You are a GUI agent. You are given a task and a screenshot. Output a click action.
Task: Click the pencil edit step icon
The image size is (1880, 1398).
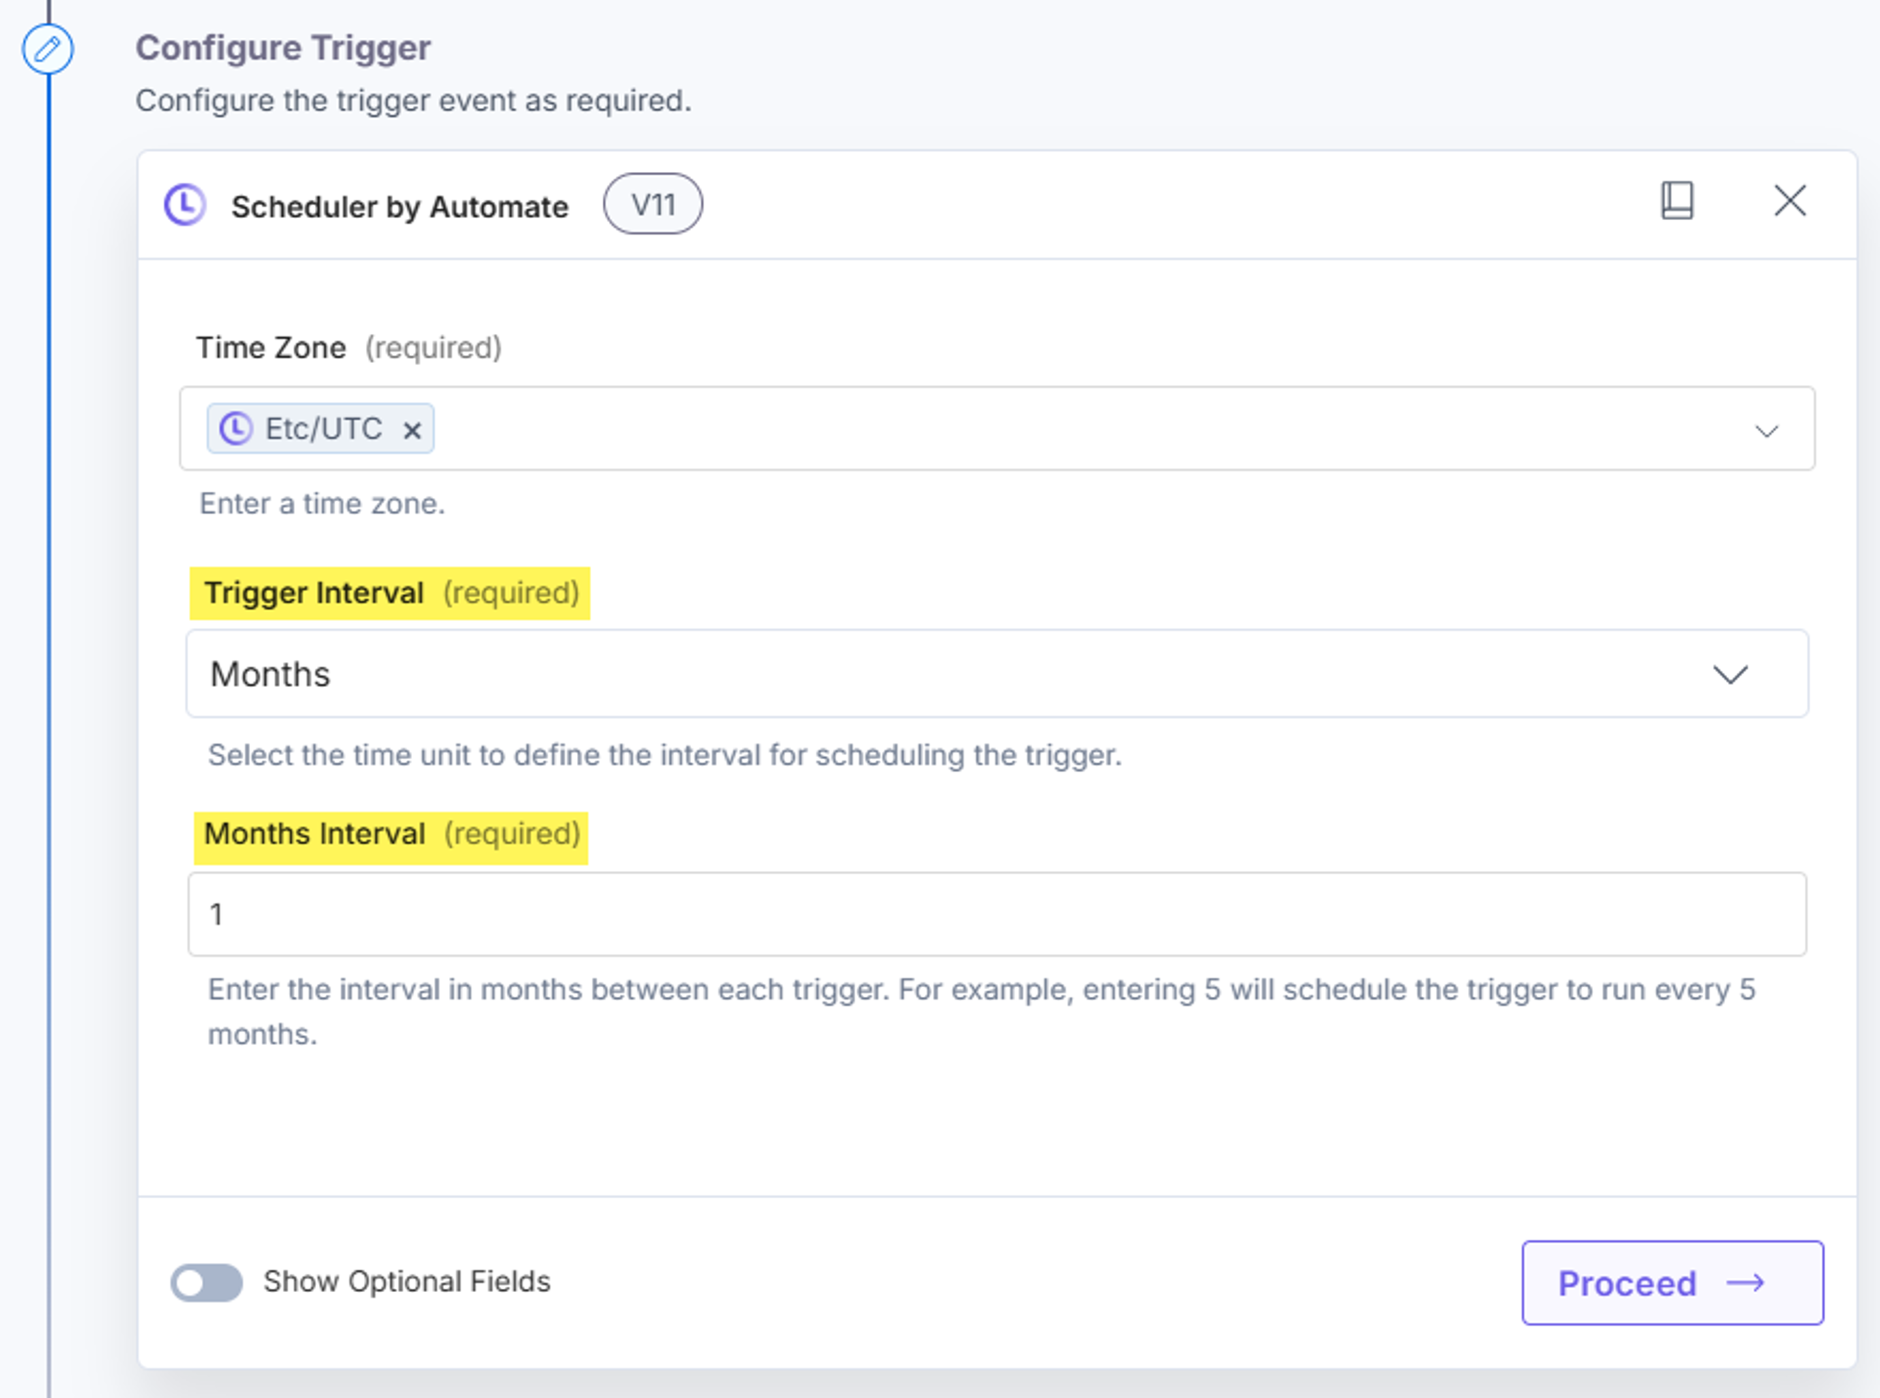(x=47, y=49)
